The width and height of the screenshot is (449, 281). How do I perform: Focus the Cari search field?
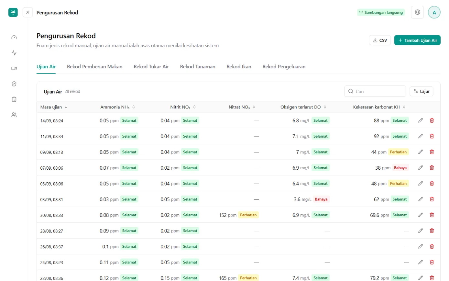[x=375, y=91]
